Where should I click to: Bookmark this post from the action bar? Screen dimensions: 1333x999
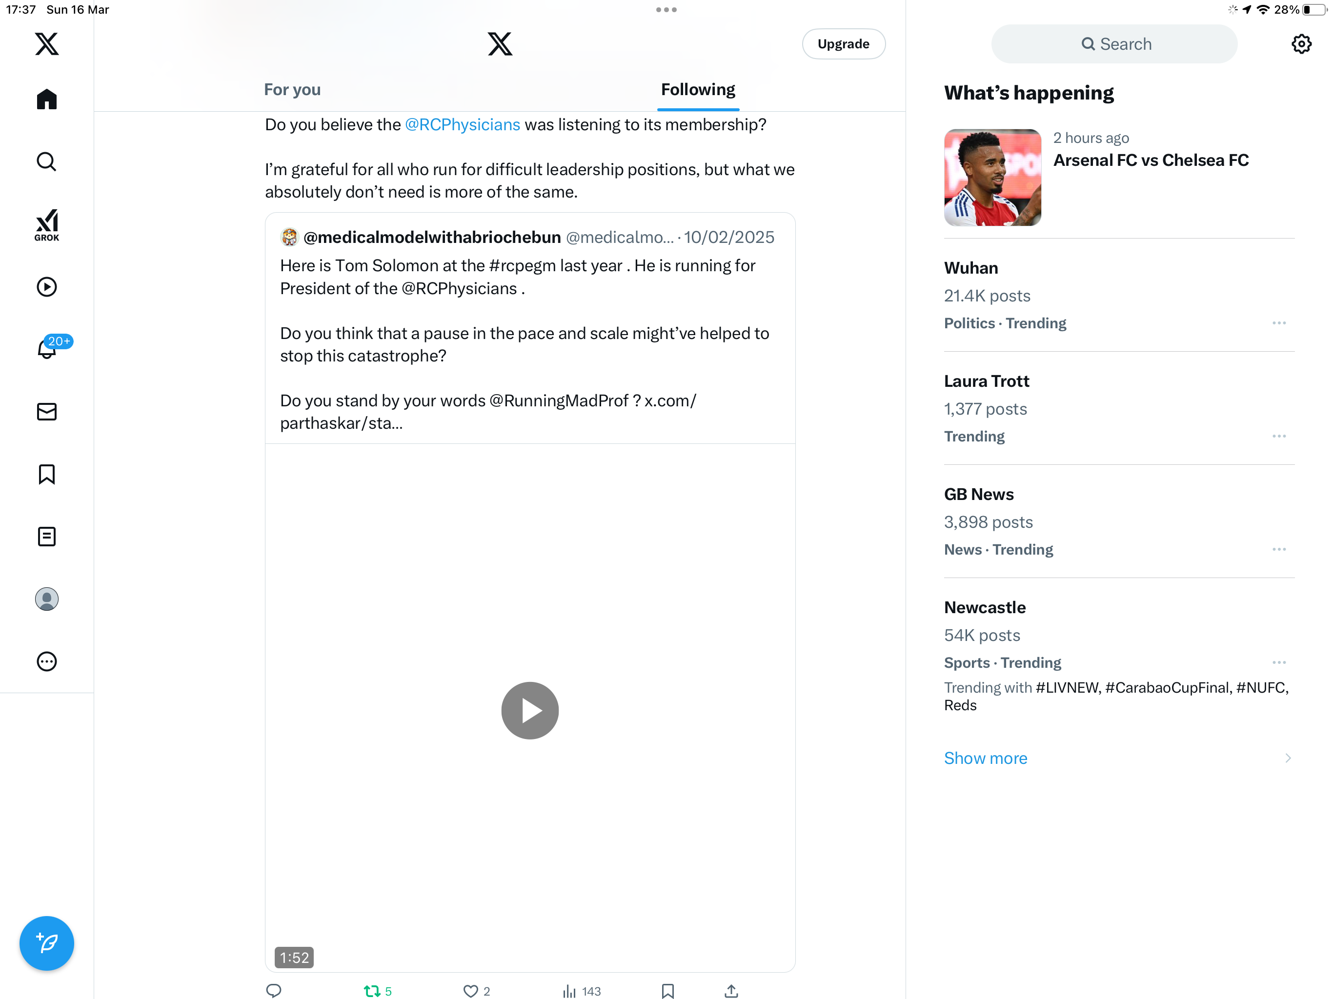tap(667, 991)
